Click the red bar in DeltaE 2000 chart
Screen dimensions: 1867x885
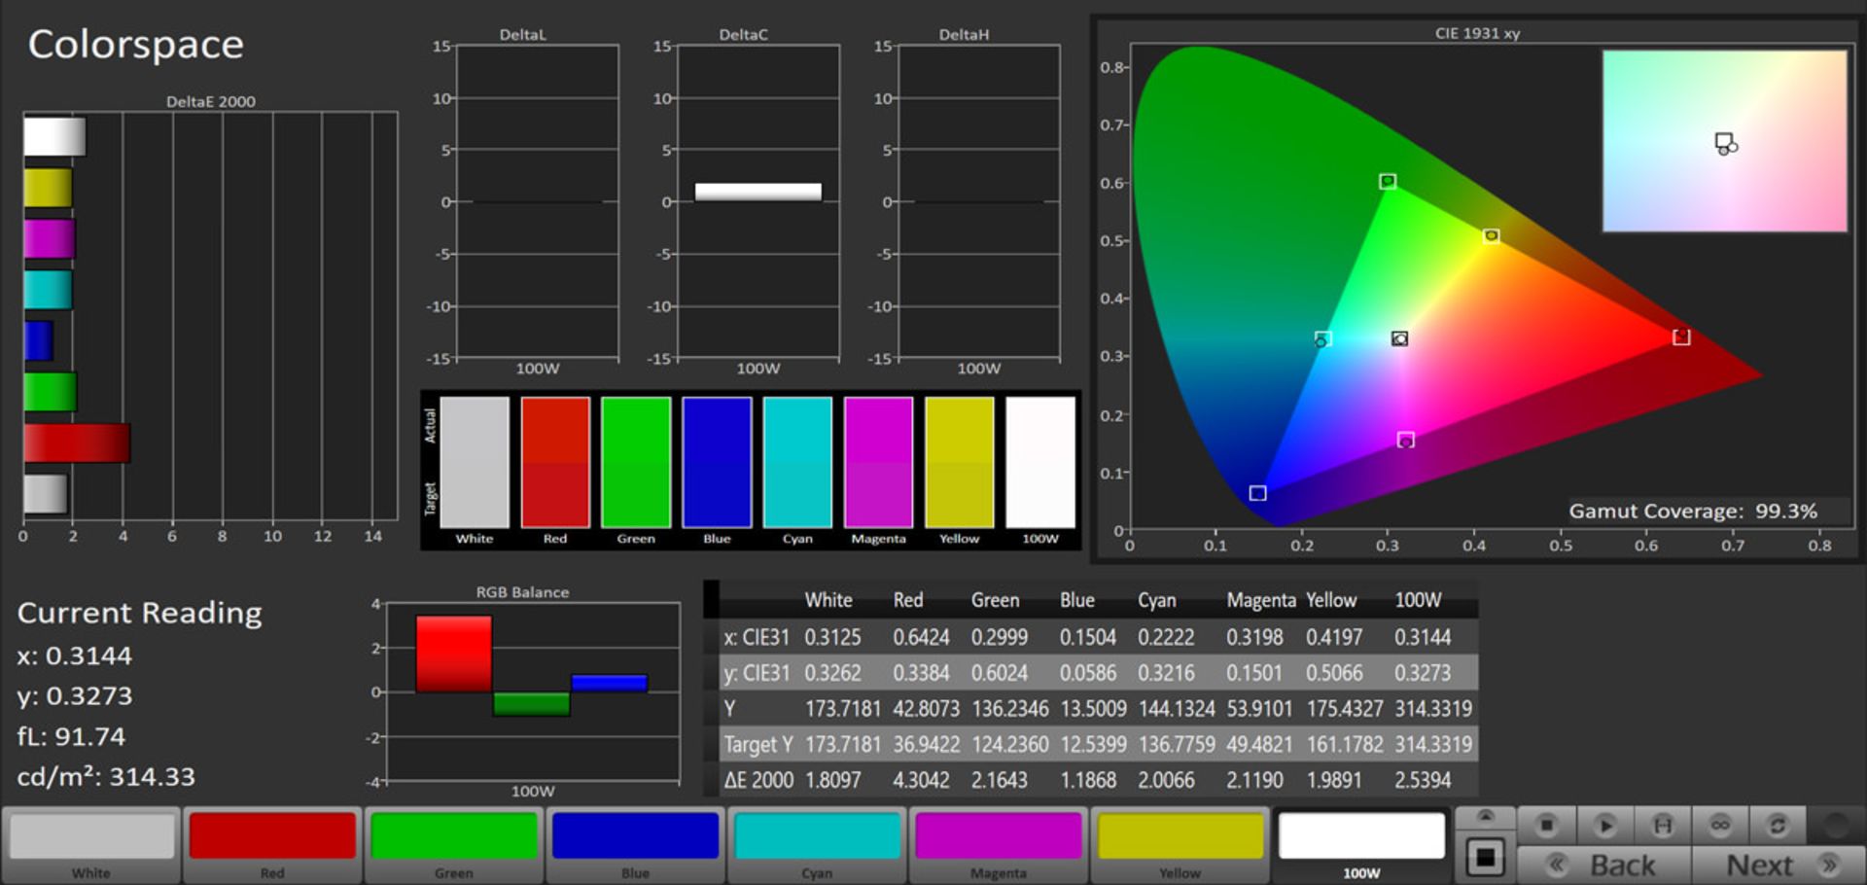[77, 443]
